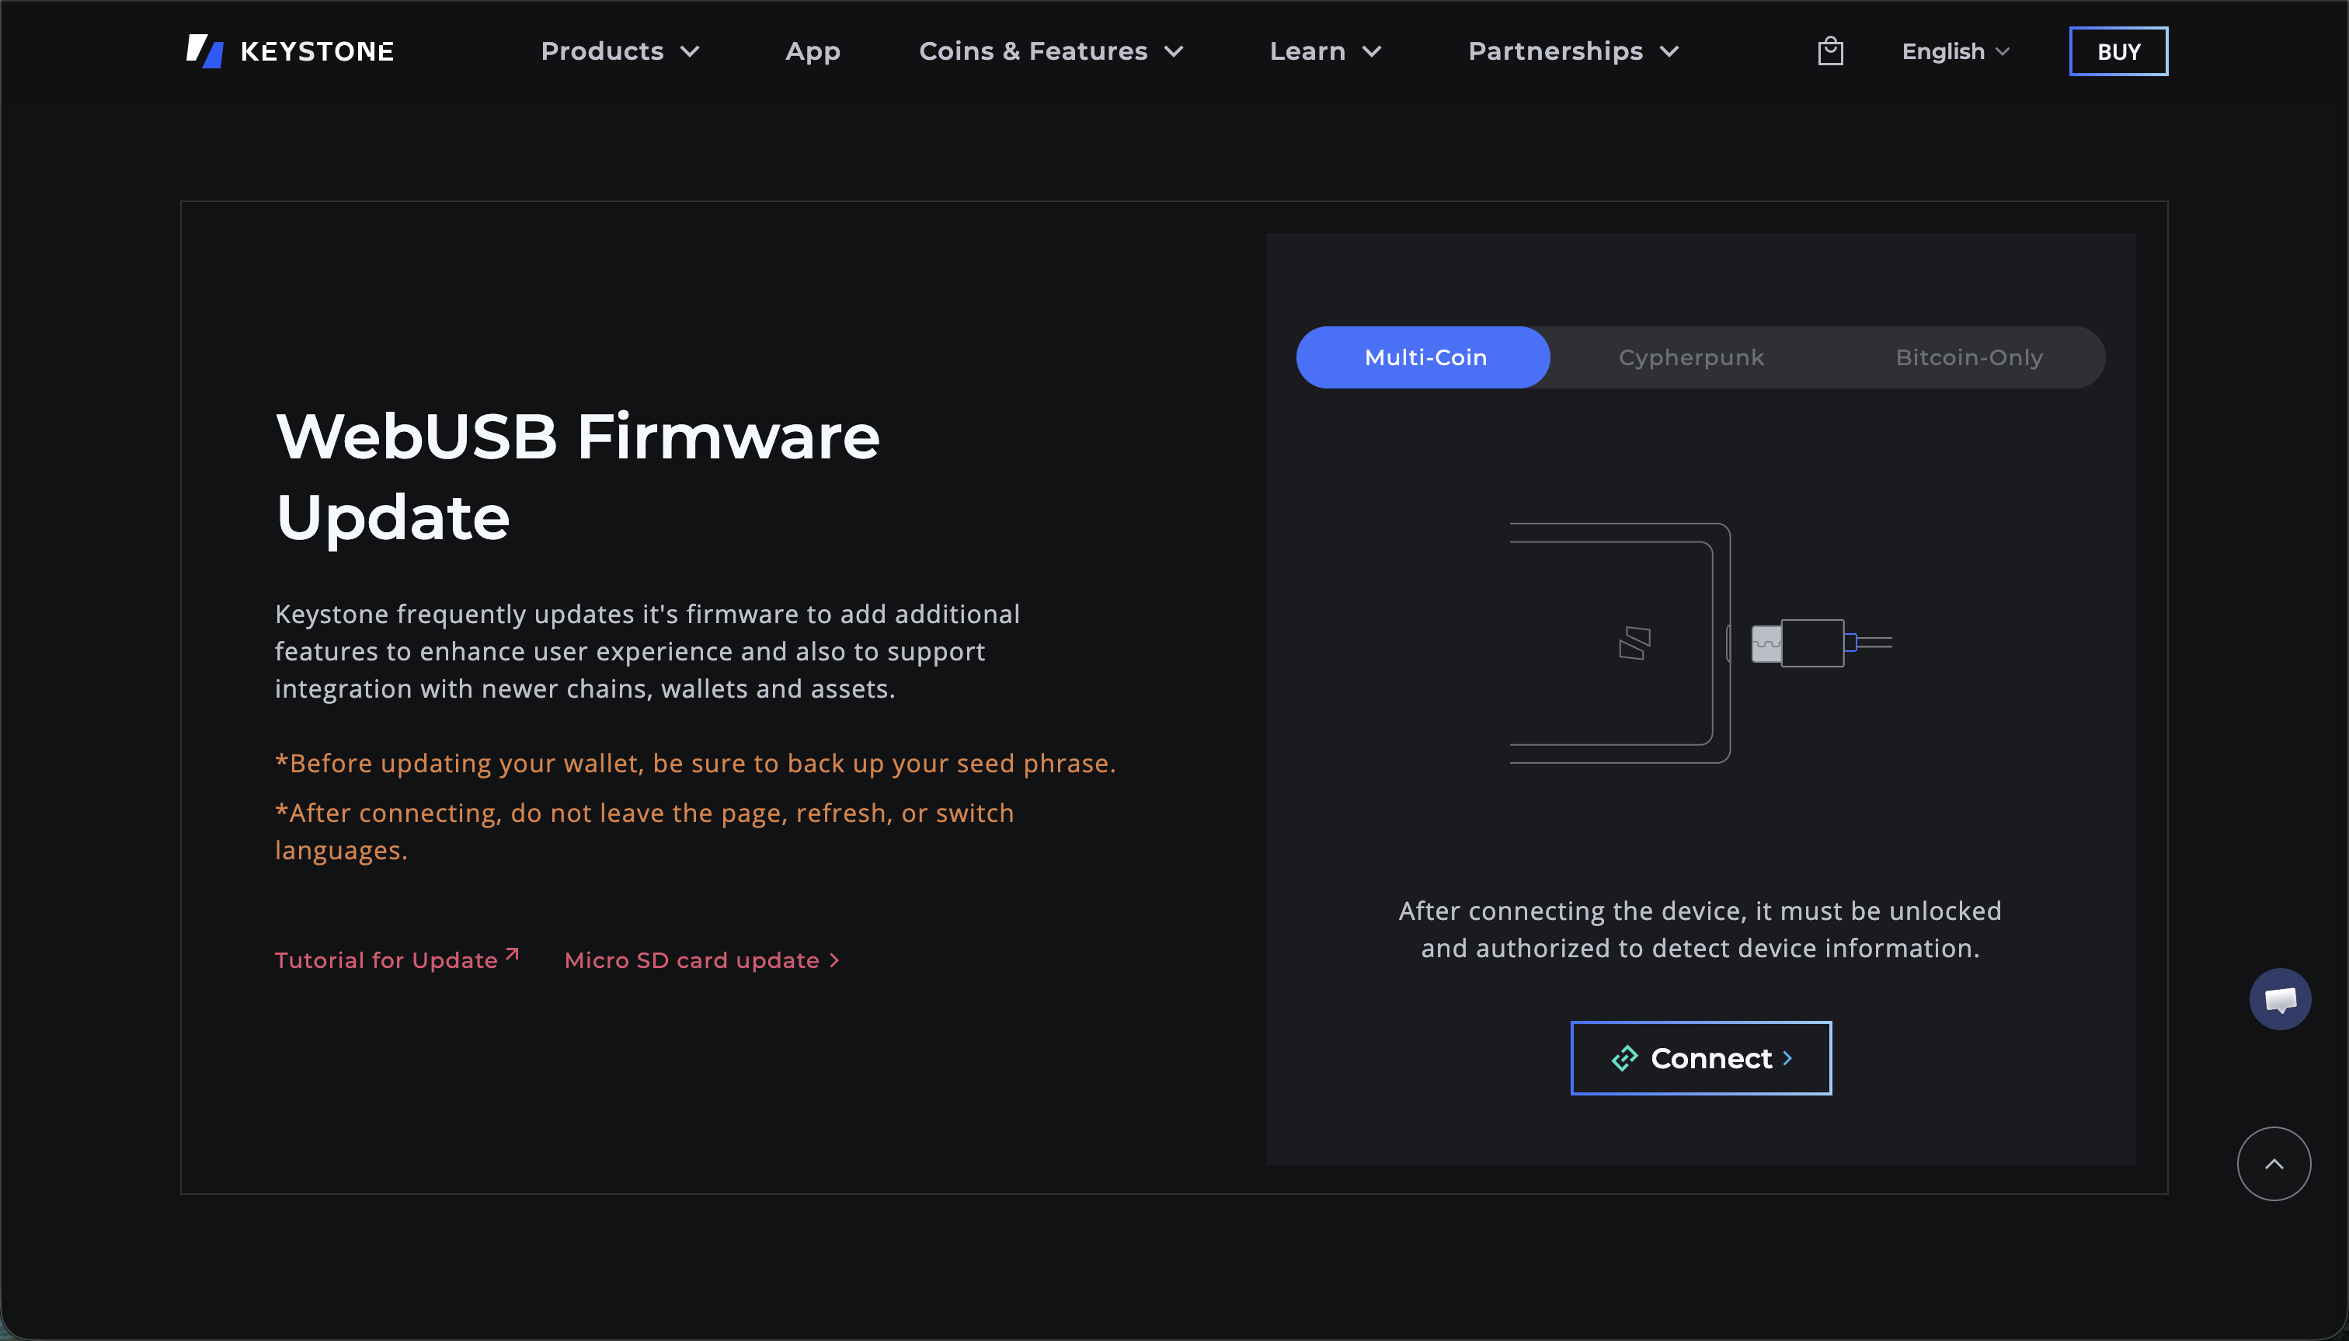Switch to the Cypherpunk firmware tab

coord(1690,357)
